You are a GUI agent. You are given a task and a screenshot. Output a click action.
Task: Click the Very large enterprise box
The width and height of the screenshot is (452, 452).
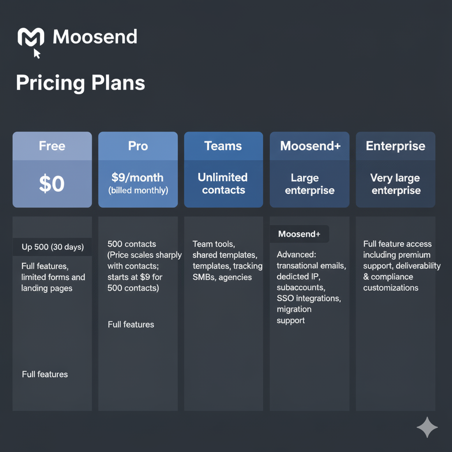[x=395, y=184]
